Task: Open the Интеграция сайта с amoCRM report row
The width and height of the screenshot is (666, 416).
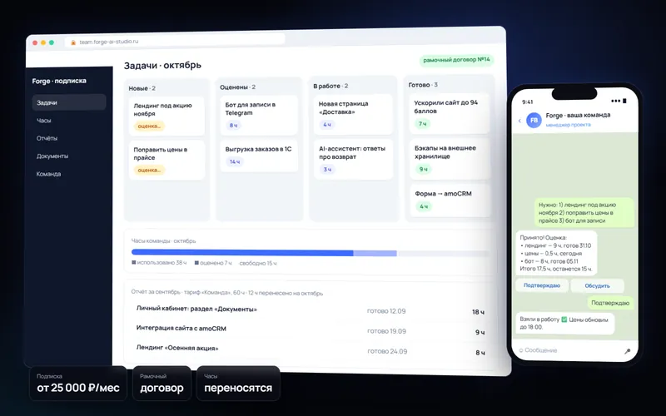Action: coord(311,329)
